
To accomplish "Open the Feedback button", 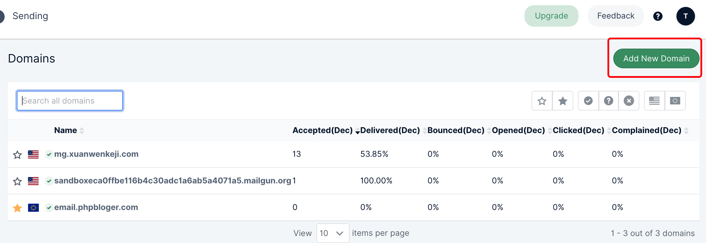I will pyautogui.click(x=616, y=16).
